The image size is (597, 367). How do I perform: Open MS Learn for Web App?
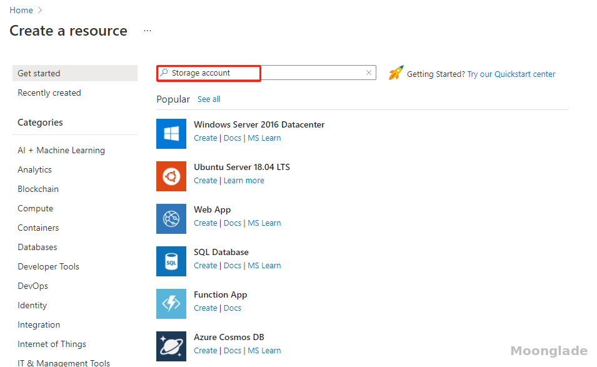pos(264,223)
